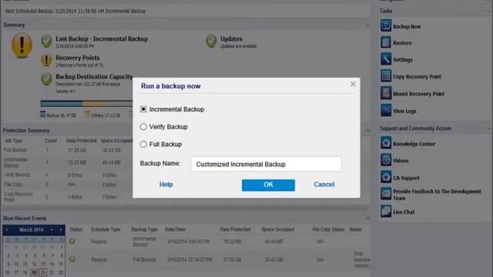Image resolution: width=493 pixels, height=277 pixels.
Task: Click the Last Backup green check icon
Action: (46, 41)
